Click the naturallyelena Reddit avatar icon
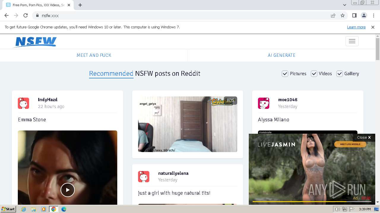 pyautogui.click(x=144, y=177)
